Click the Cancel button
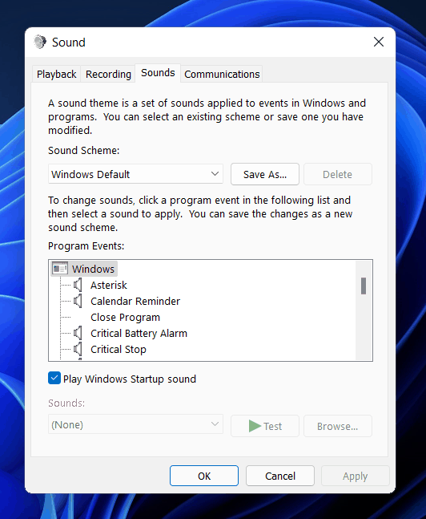Viewport: 426px width, 519px height. coord(280,476)
